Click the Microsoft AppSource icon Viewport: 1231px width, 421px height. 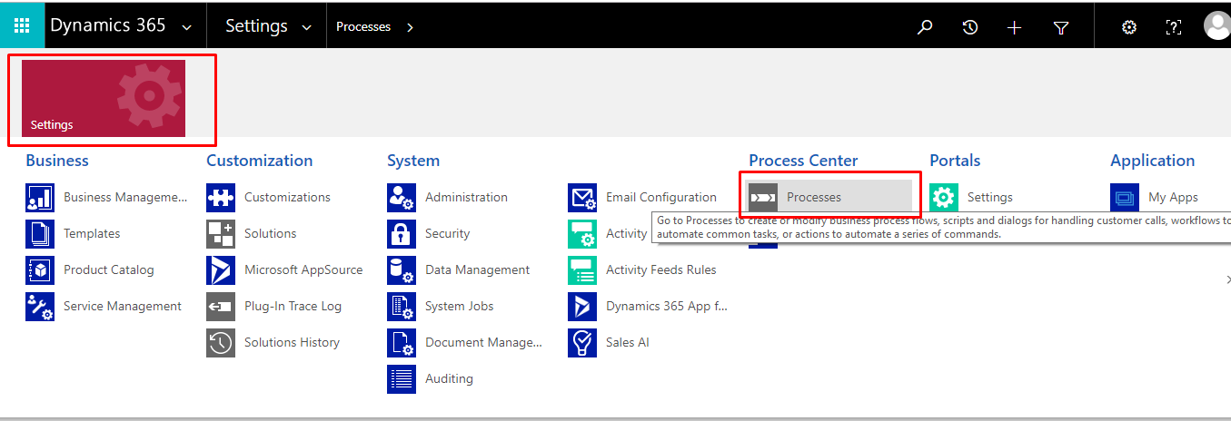(x=221, y=269)
